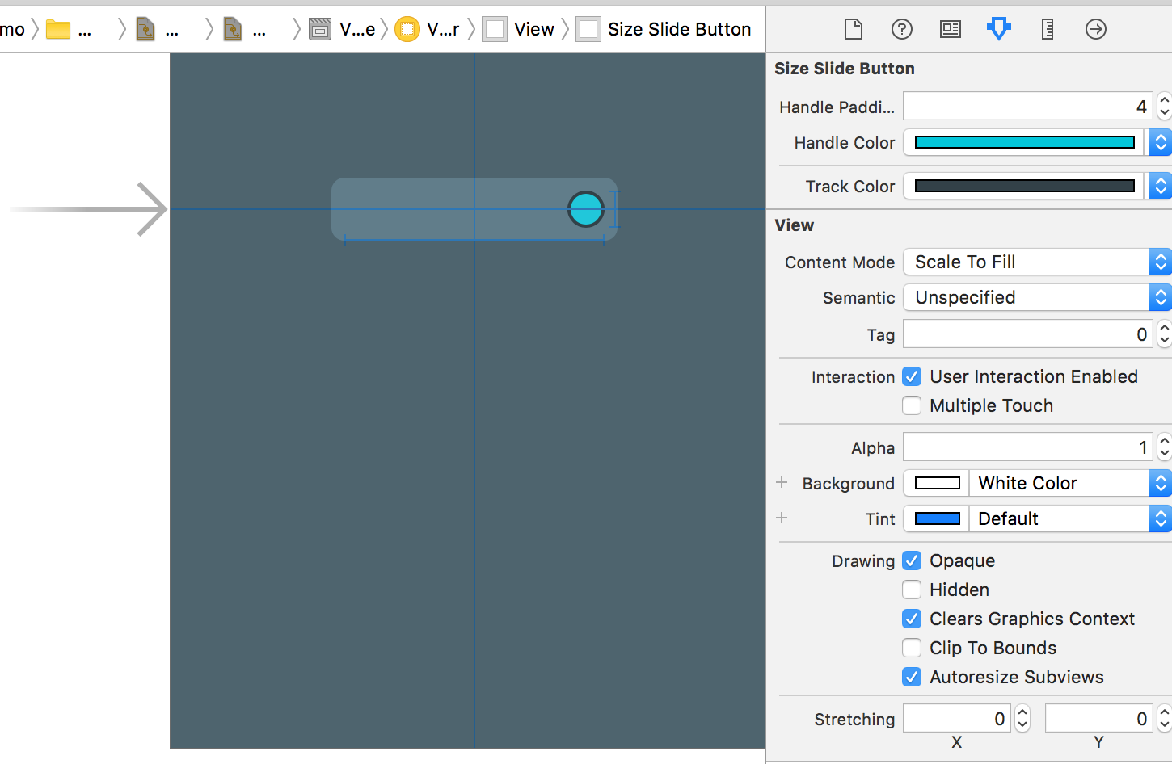Select 'View' in the jump bar
1172x764 pixels.
pyautogui.click(x=519, y=30)
